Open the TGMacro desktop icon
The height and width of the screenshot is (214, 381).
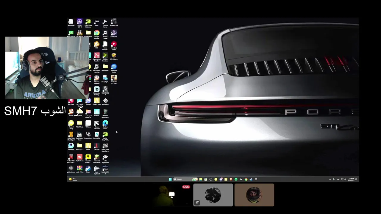point(88,125)
